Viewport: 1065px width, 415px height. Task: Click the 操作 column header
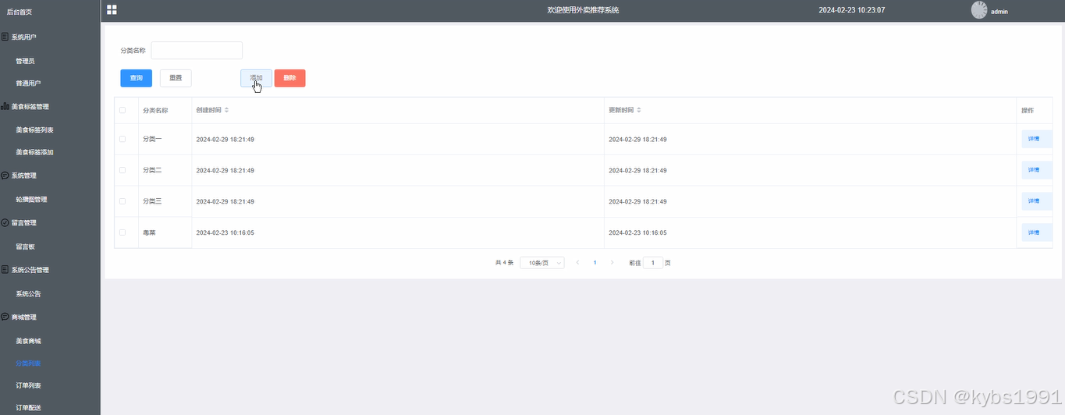coord(1028,110)
